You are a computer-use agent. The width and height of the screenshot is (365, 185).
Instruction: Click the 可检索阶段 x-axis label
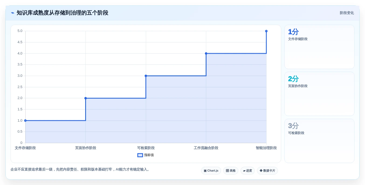click(x=146, y=148)
